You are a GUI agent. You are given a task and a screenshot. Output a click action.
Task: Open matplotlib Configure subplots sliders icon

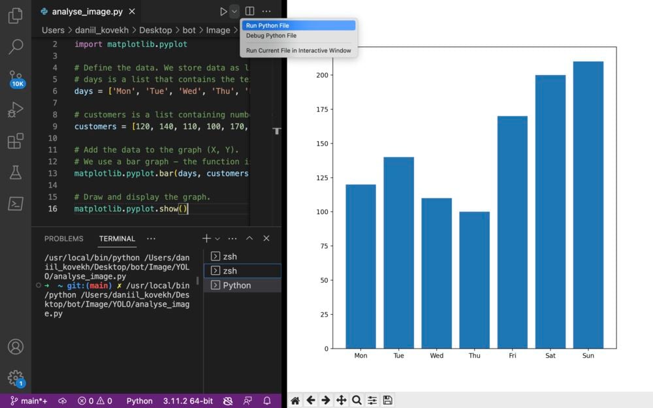pos(372,400)
